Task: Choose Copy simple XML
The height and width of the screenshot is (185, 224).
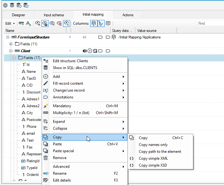Action: 161,158
